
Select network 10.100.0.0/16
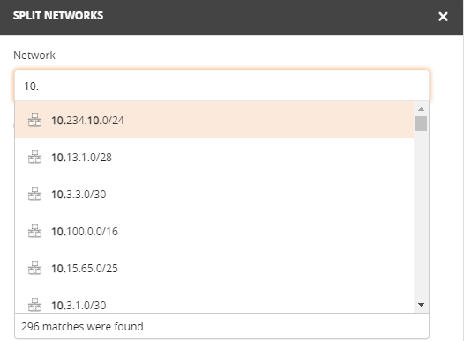[x=214, y=231]
